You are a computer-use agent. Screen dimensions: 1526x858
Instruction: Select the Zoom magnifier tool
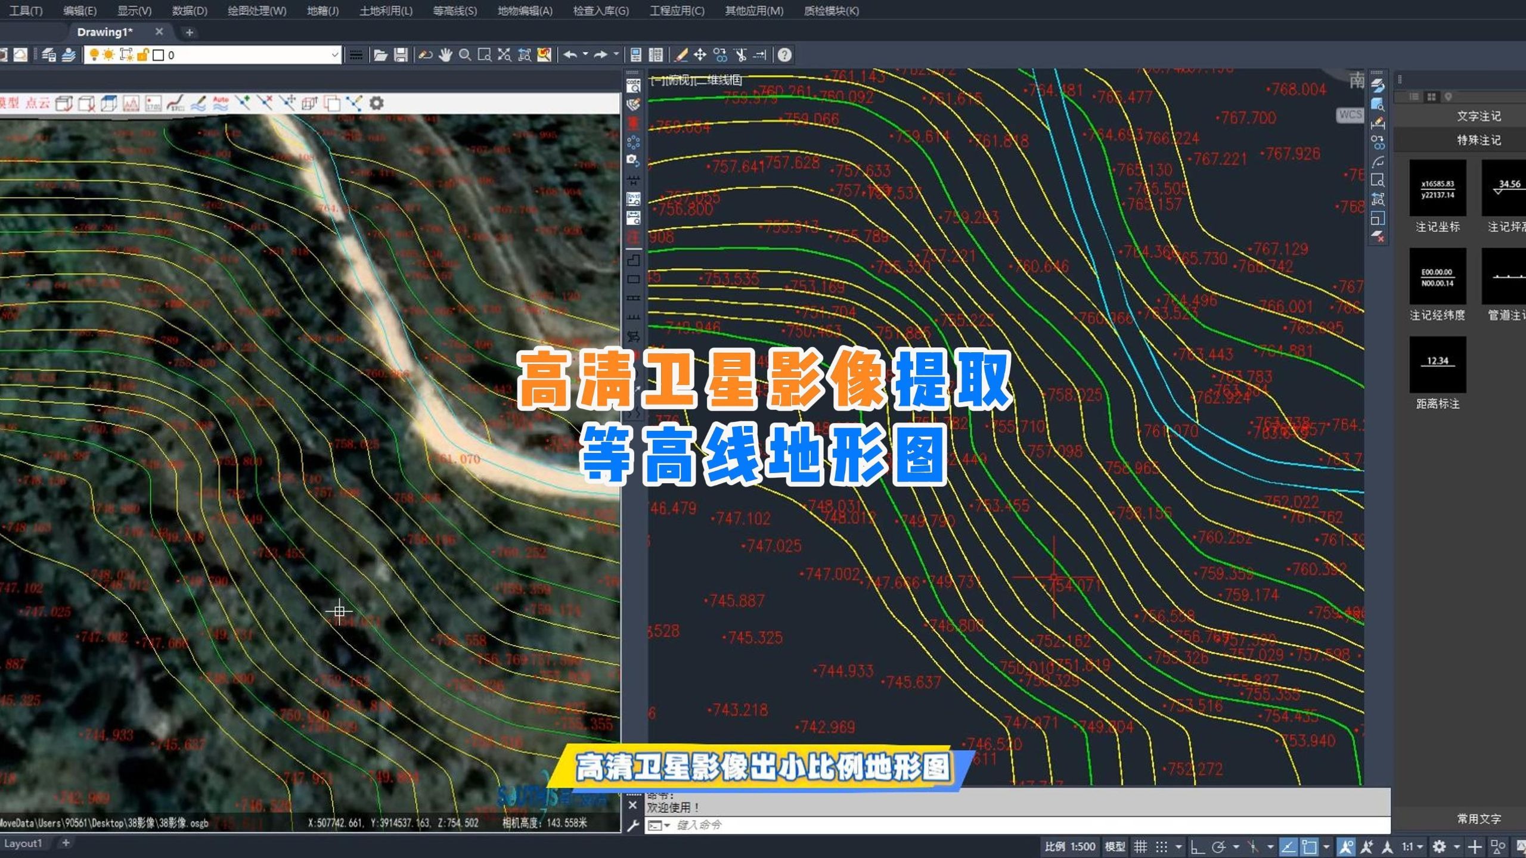click(463, 55)
